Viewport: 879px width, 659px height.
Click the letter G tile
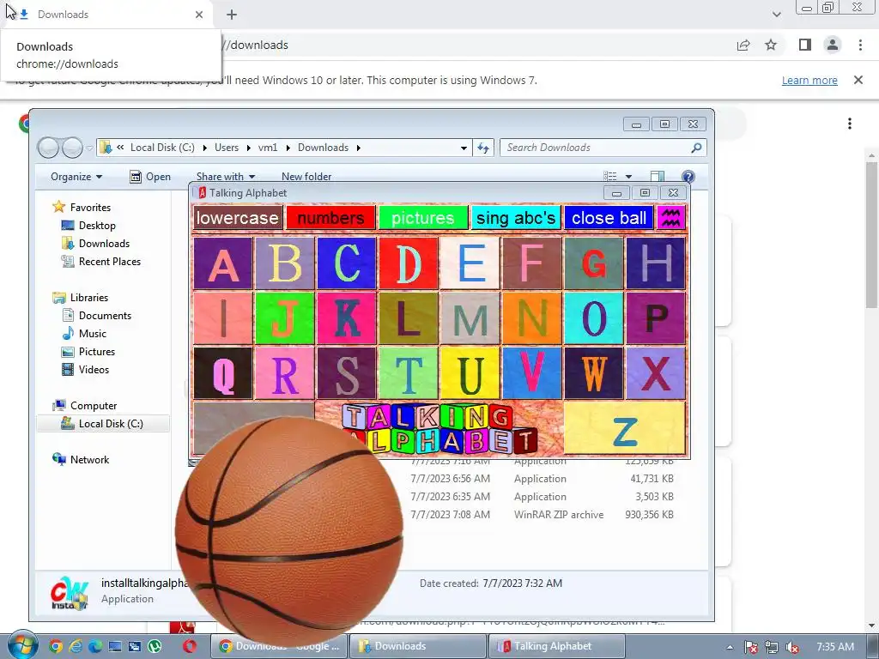pyautogui.click(x=594, y=263)
